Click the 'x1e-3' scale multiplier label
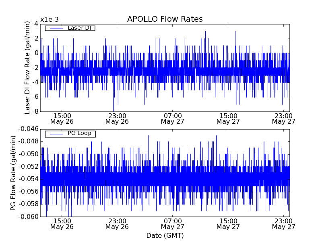322x241 pixels. [x=49, y=20]
